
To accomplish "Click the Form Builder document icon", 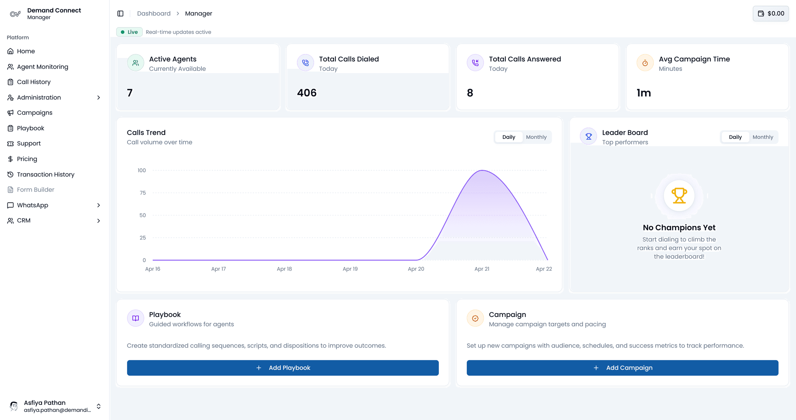I will click(x=10, y=190).
